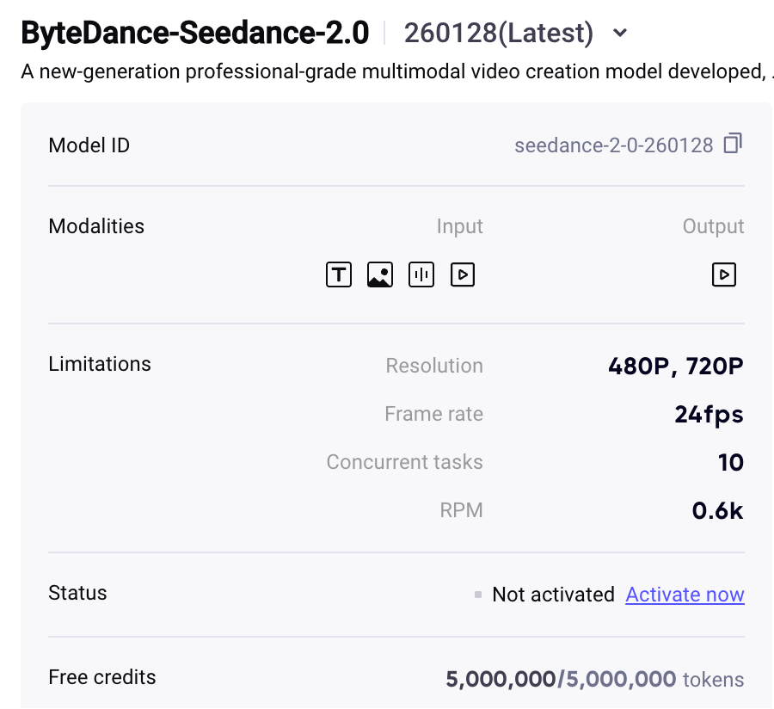774x709 pixels.
Task: Select the Input column header
Action: (x=459, y=226)
